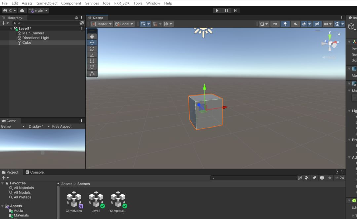Click the Project search field
Screen dimensions: 357x219
pos(255,178)
